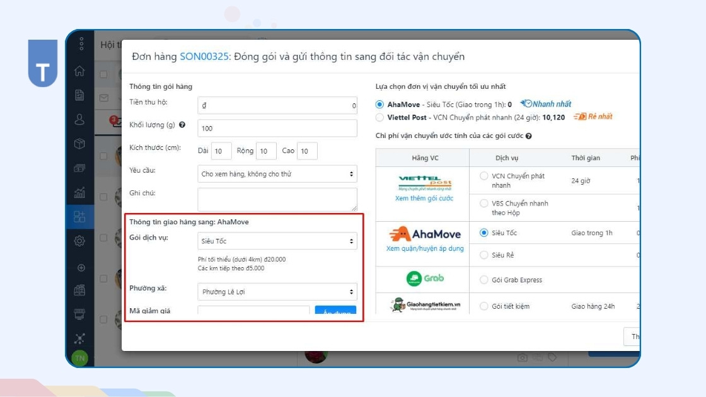
Task: Click Xem thêm gói cước link
Action: click(424, 198)
